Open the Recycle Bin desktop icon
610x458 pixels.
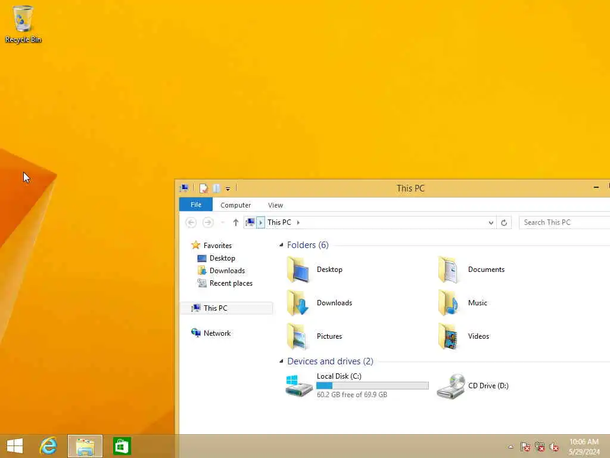pyautogui.click(x=23, y=24)
